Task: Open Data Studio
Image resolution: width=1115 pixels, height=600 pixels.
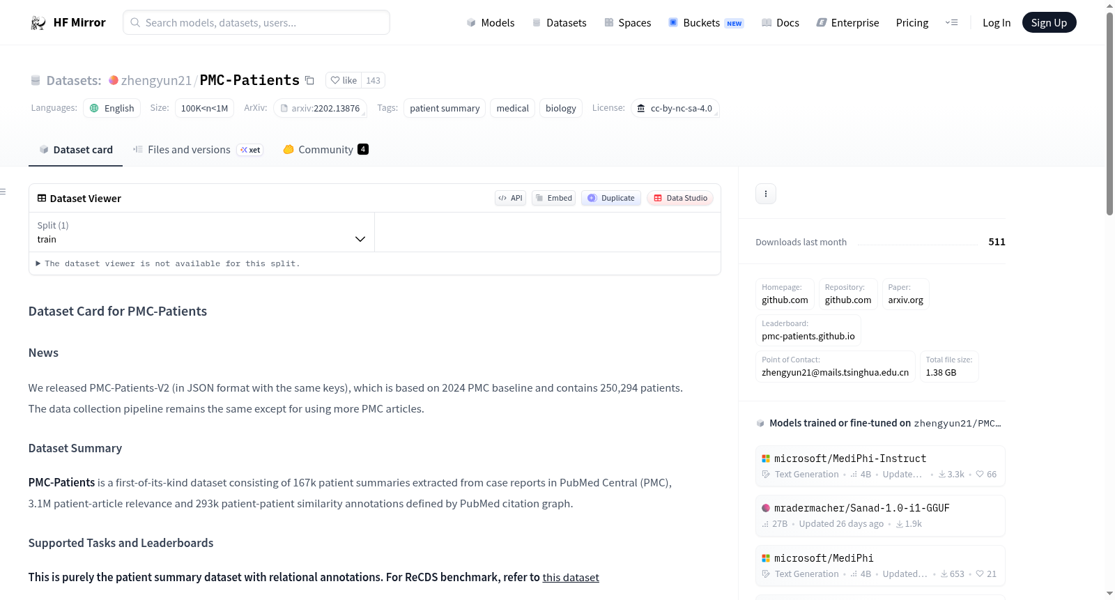Action: pos(680,198)
